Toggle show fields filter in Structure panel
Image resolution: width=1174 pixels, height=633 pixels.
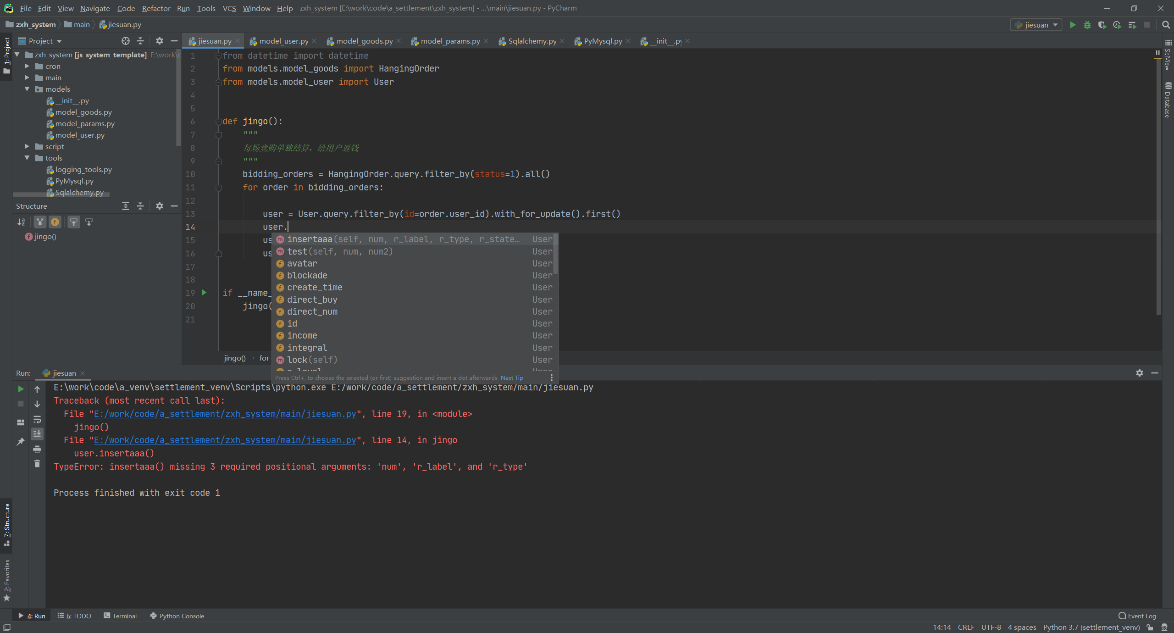[55, 222]
